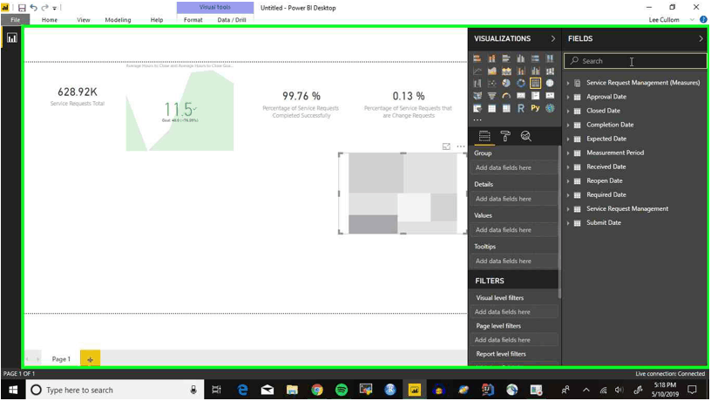
Task: Select the Clustered column chart visual
Action: tap(520, 58)
